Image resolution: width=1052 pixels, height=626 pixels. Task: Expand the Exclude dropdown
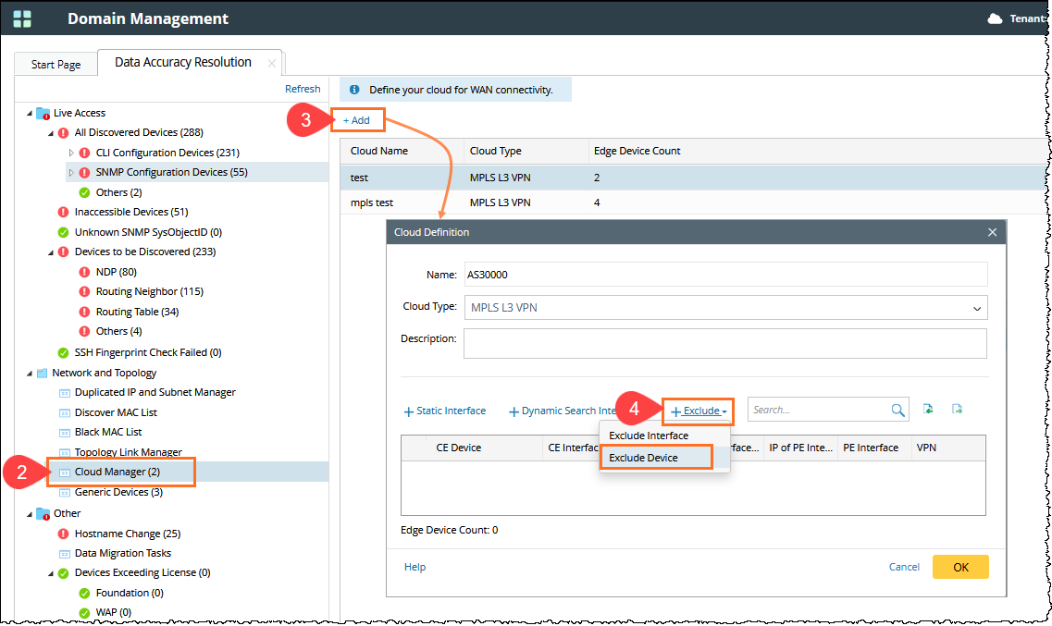point(699,411)
